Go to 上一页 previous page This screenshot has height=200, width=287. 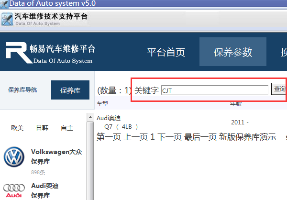(x=136, y=137)
